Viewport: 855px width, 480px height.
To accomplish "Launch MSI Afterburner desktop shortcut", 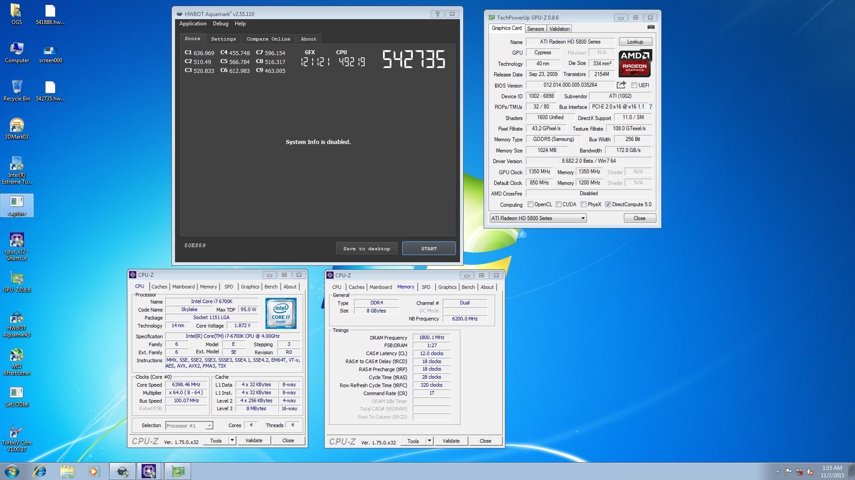I will pos(16,362).
